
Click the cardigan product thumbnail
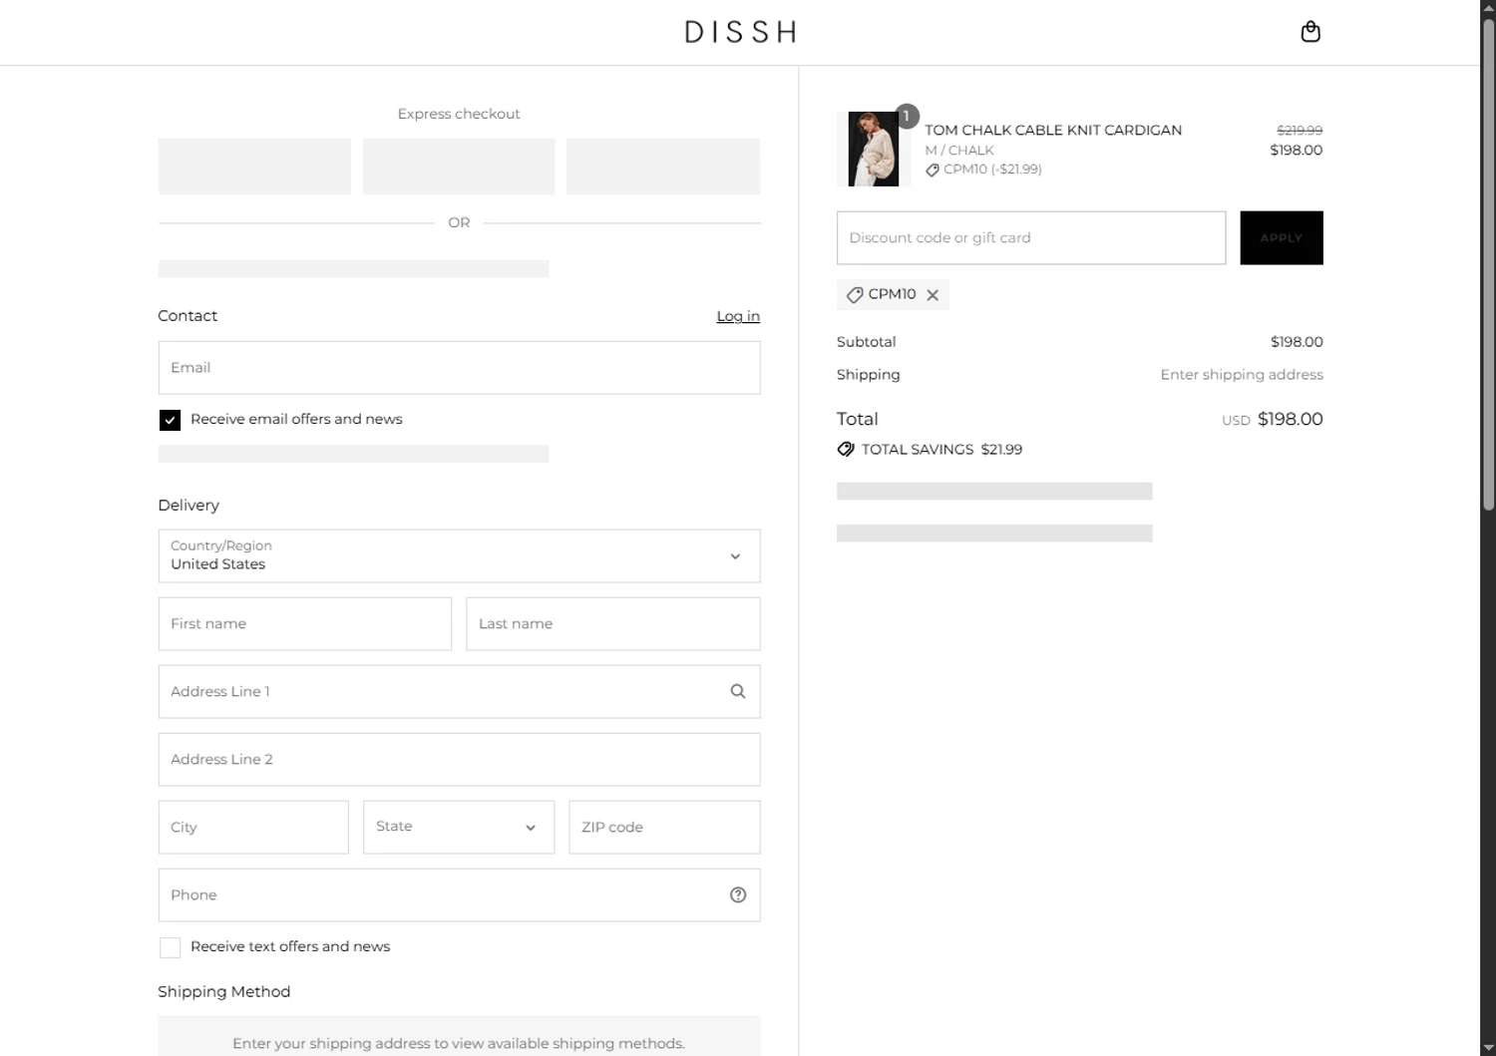click(874, 150)
